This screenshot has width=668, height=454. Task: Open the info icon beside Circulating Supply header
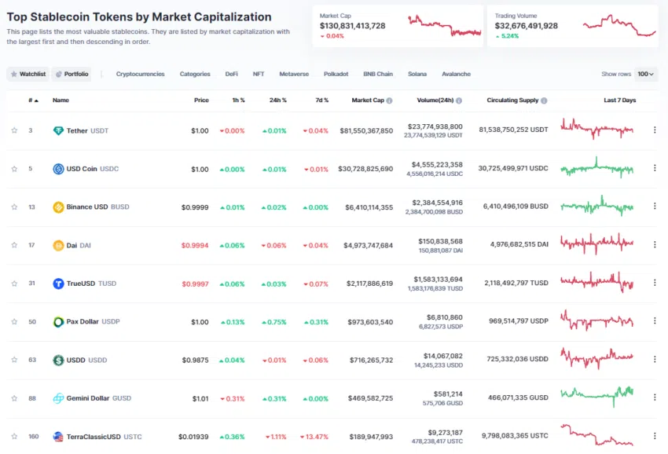tap(544, 101)
